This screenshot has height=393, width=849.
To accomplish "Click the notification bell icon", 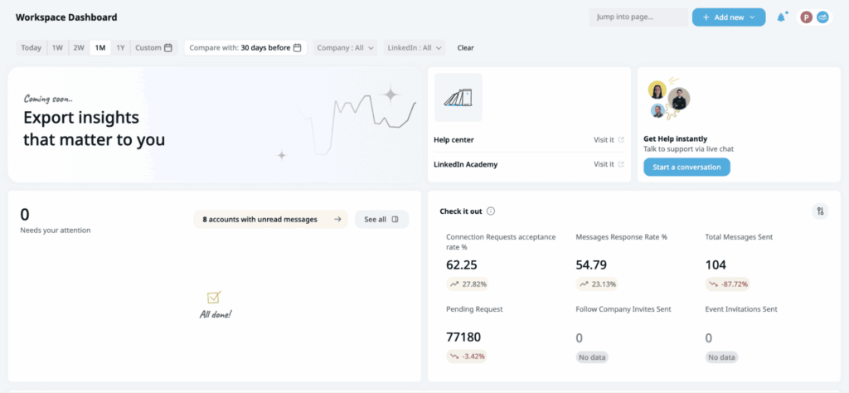I will 781,17.
